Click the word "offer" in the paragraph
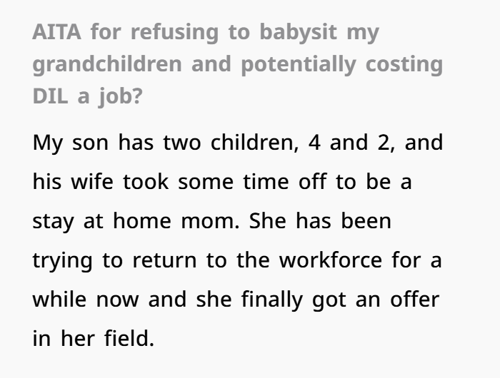 [x=415, y=299]
